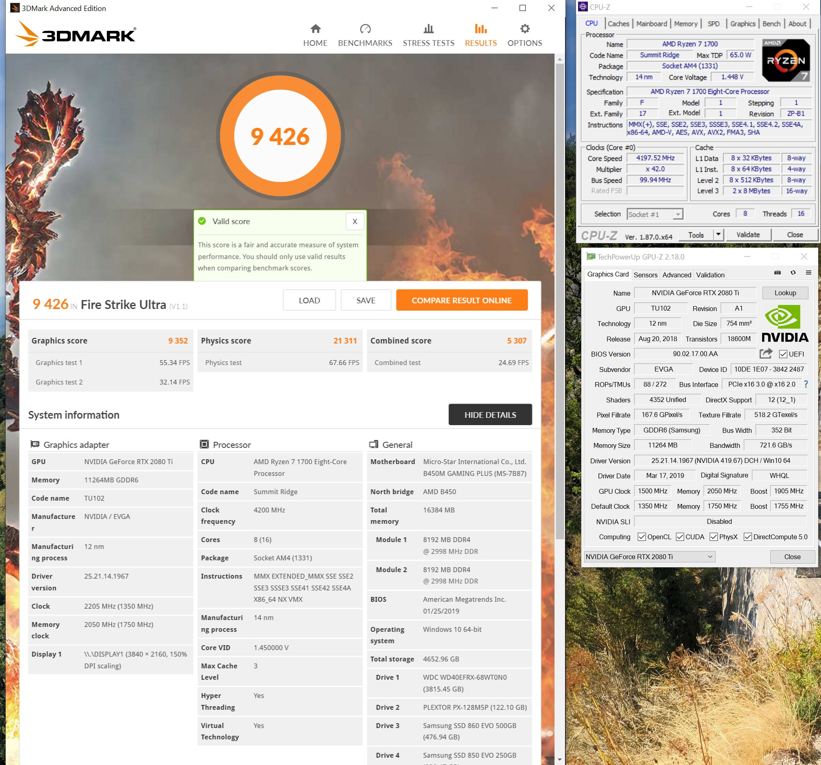Switch to the CPU-Z Mainboard tab
This screenshot has height=765, width=821.
pyautogui.click(x=651, y=24)
